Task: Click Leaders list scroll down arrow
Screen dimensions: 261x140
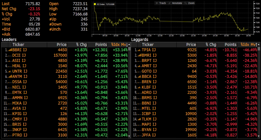Action: (x=129, y=136)
